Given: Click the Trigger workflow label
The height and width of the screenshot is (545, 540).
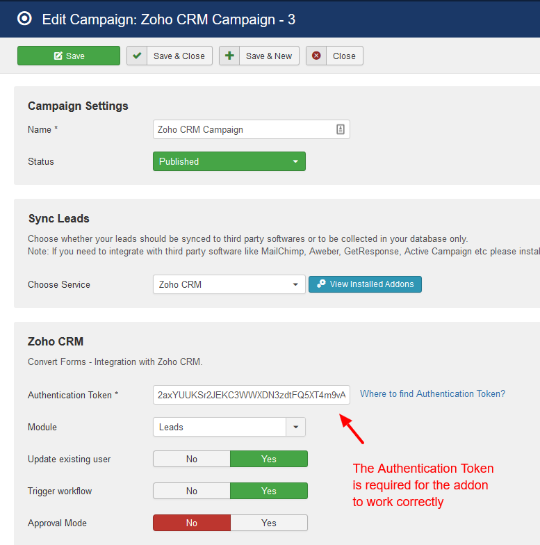Looking at the screenshot, I should point(60,491).
